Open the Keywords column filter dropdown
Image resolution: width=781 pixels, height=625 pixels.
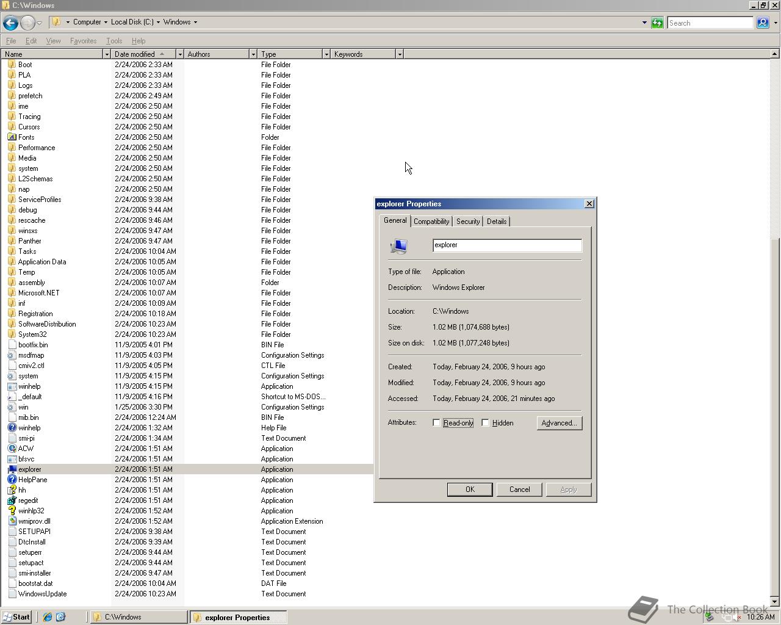(x=400, y=54)
